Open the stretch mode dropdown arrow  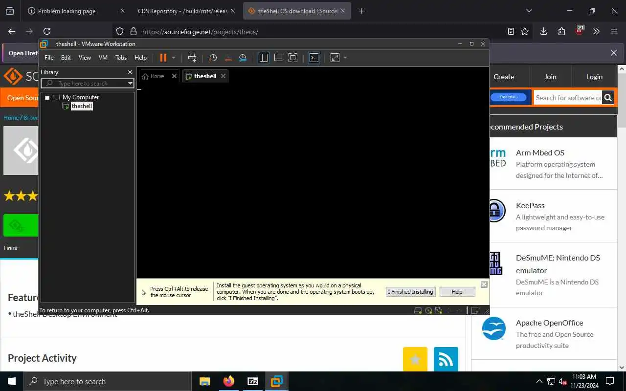345,58
